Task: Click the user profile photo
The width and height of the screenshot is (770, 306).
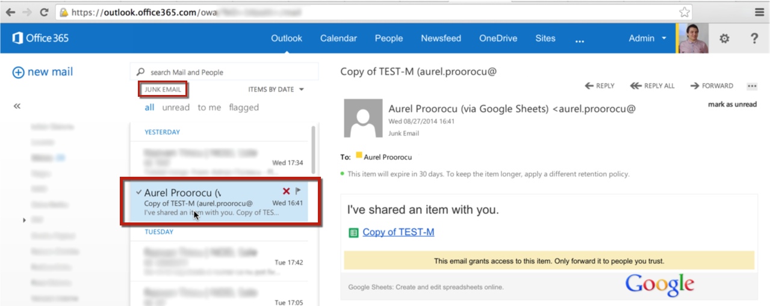Action: pyautogui.click(x=692, y=38)
